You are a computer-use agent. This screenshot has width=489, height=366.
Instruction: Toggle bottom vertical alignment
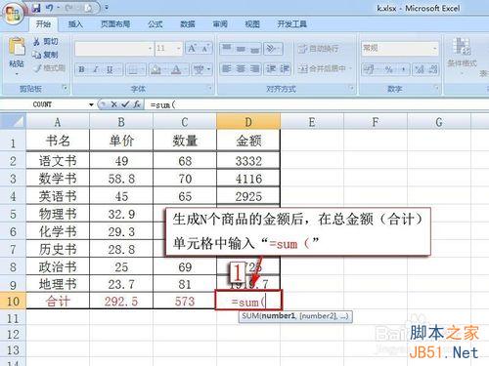pos(254,49)
